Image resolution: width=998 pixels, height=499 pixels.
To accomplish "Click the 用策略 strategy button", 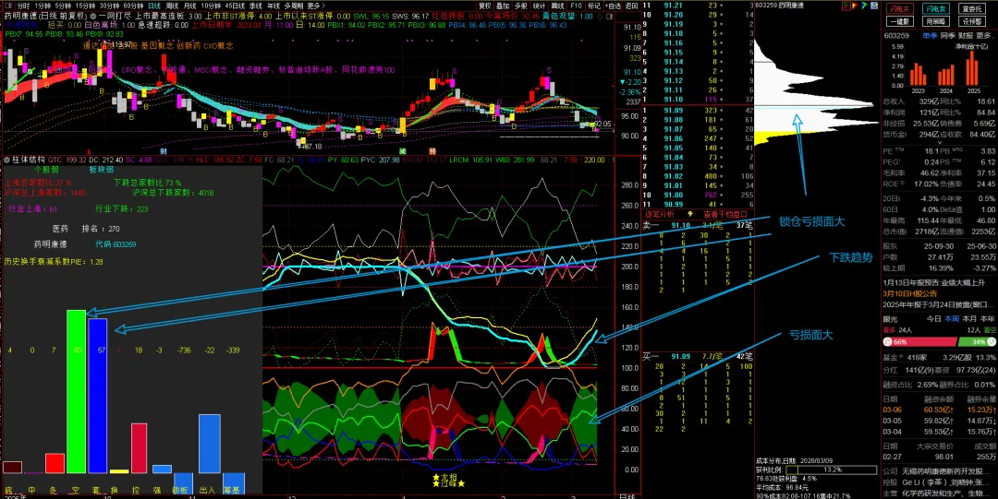I will [935, 21].
